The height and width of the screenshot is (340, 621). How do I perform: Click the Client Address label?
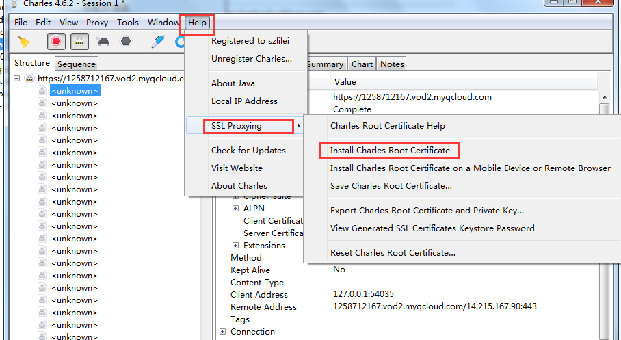[259, 294]
